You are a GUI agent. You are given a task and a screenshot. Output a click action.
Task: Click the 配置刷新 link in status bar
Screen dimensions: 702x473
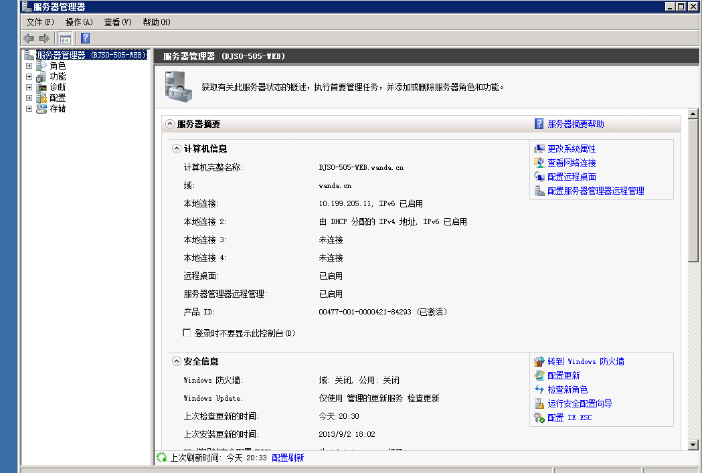pos(288,458)
